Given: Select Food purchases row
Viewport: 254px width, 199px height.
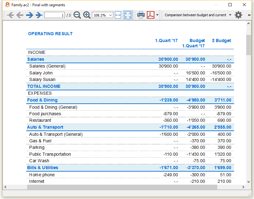Looking at the screenshot, I should [x=130, y=114].
